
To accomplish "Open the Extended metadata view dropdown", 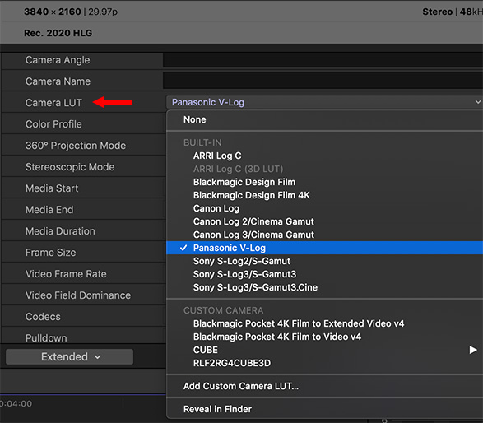I will 70,357.
